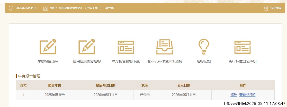Open the 年度报告填写 pencil icon
The width and height of the screenshot is (287, 107).
pyautogui.click(x=48, y=47)
